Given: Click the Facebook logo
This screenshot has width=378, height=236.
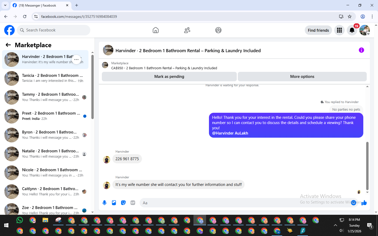Looking at the screenshot, I should pos(9,30).
